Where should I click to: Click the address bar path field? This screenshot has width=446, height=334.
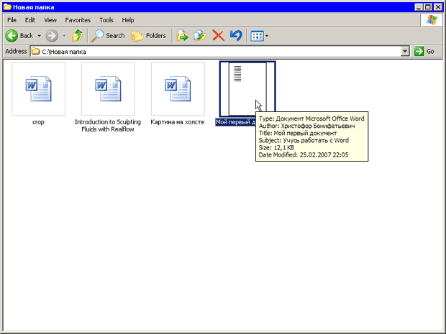click(x=216, y=52)
